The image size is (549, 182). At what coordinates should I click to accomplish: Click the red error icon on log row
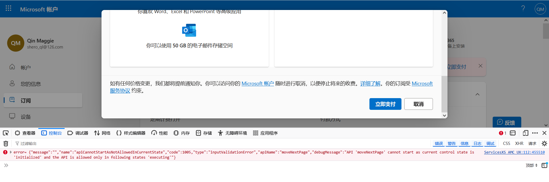tap(5, 152)
